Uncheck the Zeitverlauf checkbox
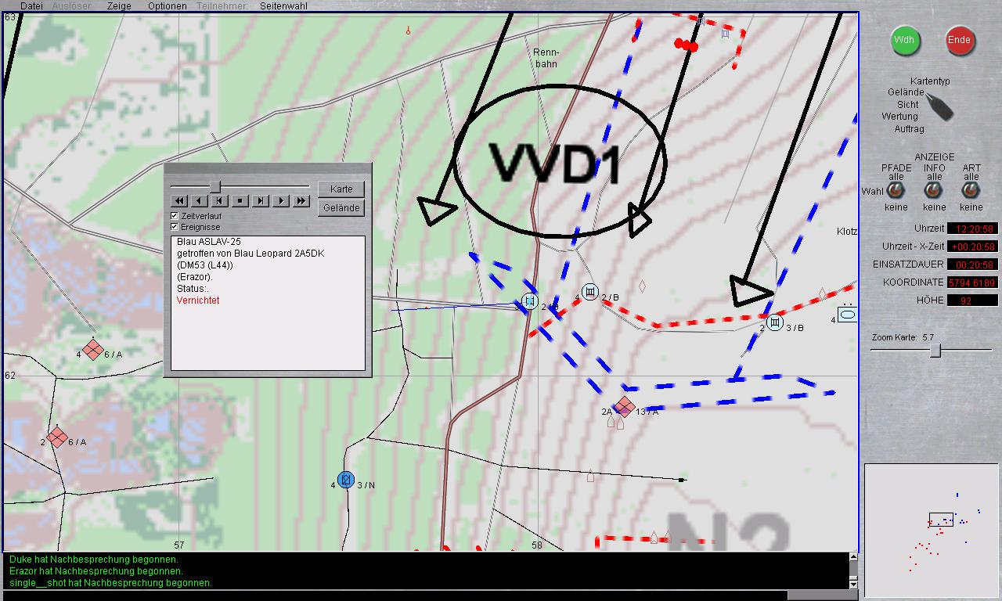Screen dimensions: 1002x601 tap(175, 215)
